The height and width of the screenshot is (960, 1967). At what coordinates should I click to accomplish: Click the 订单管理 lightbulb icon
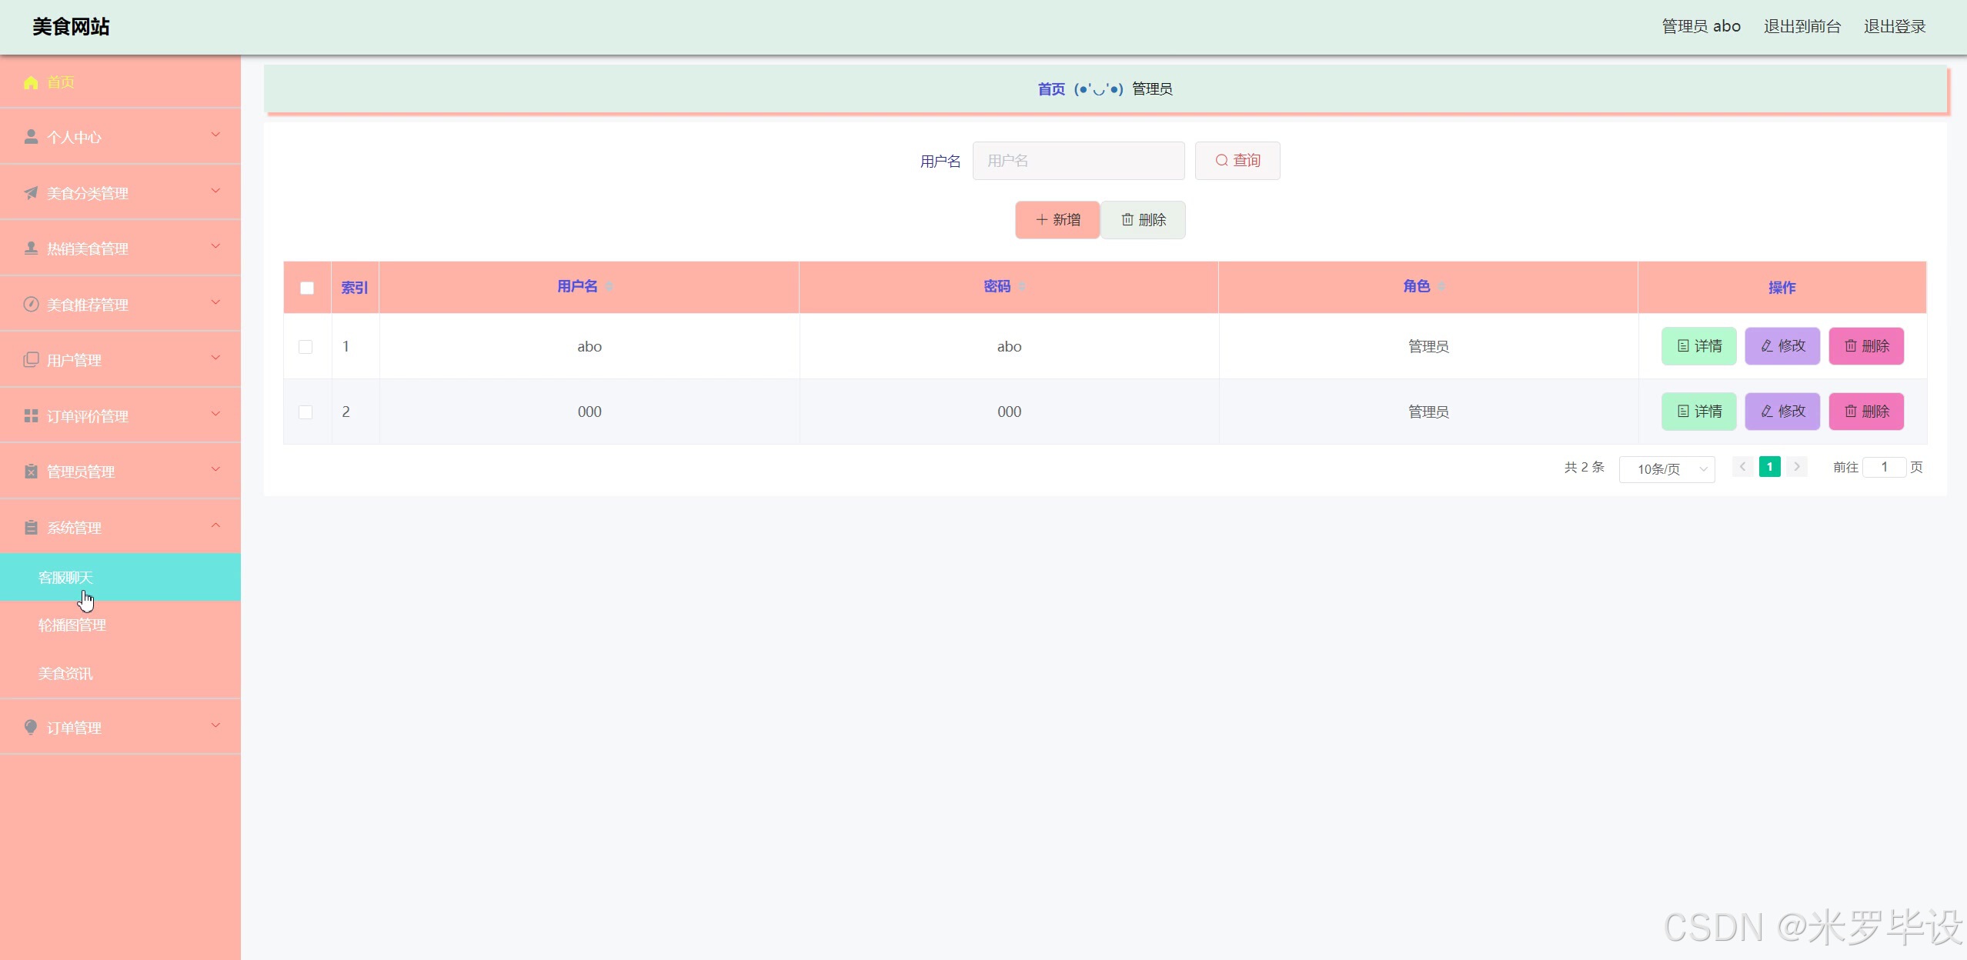(31, 727)
